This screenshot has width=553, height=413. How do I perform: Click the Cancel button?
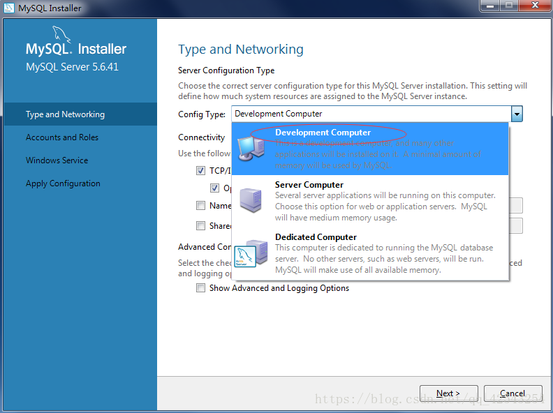(x=513, y=393)
